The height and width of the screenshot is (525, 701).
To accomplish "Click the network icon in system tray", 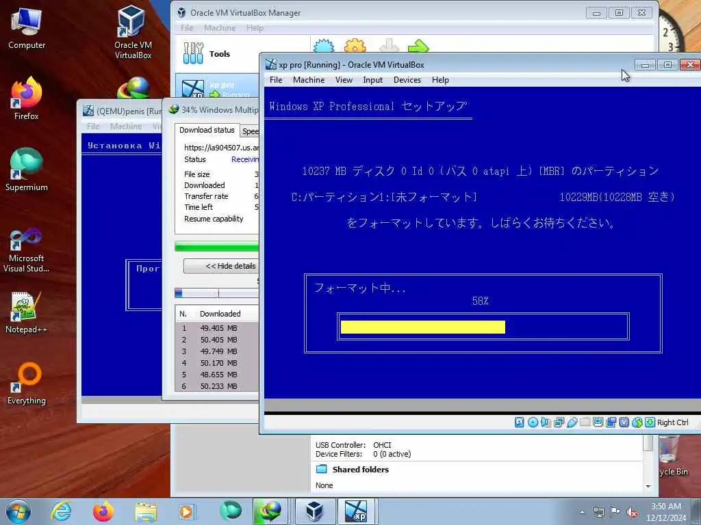I will click(598, 513).
